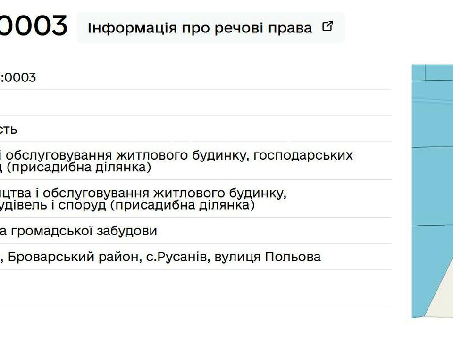453x339 pixels.
Task: Click the присадибна ділянка line without будівель
Action: pos(75,167)
